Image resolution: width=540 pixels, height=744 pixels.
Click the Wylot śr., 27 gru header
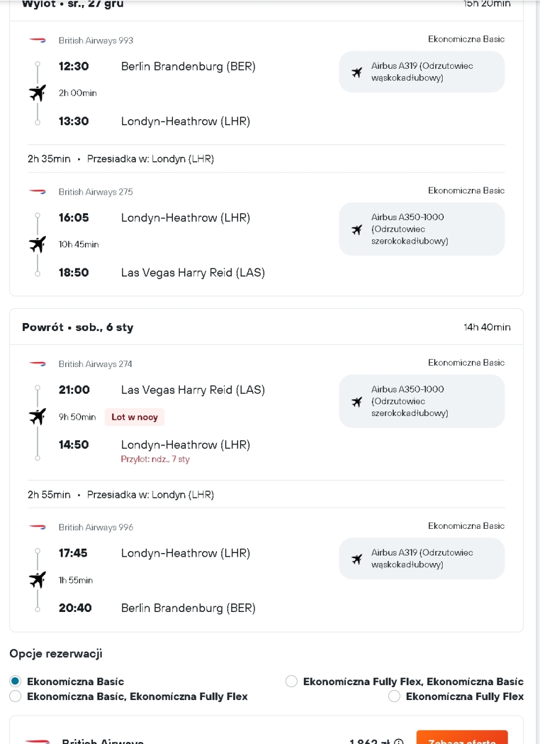point(73,4)
